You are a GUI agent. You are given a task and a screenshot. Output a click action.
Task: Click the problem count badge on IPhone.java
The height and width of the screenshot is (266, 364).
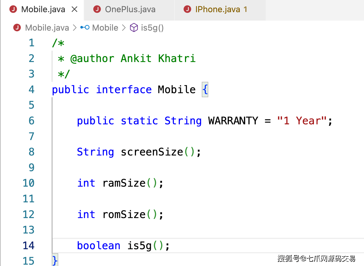245,9
